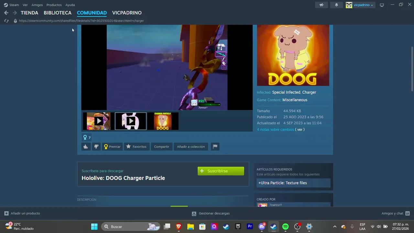
Task: Open Microsoft Store from taskbar
Action: [202, 227]
